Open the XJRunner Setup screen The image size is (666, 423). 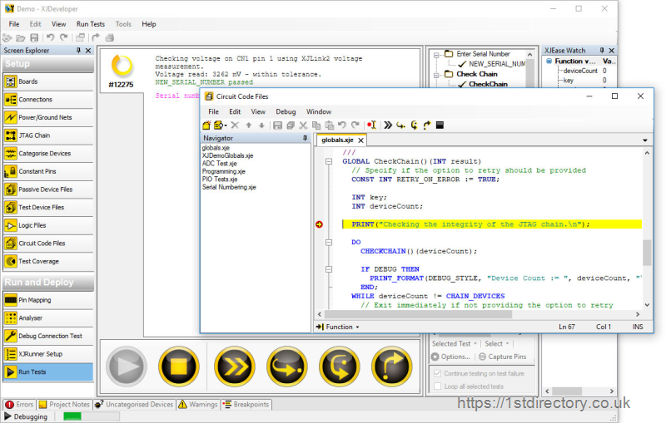tap(48, 354)
